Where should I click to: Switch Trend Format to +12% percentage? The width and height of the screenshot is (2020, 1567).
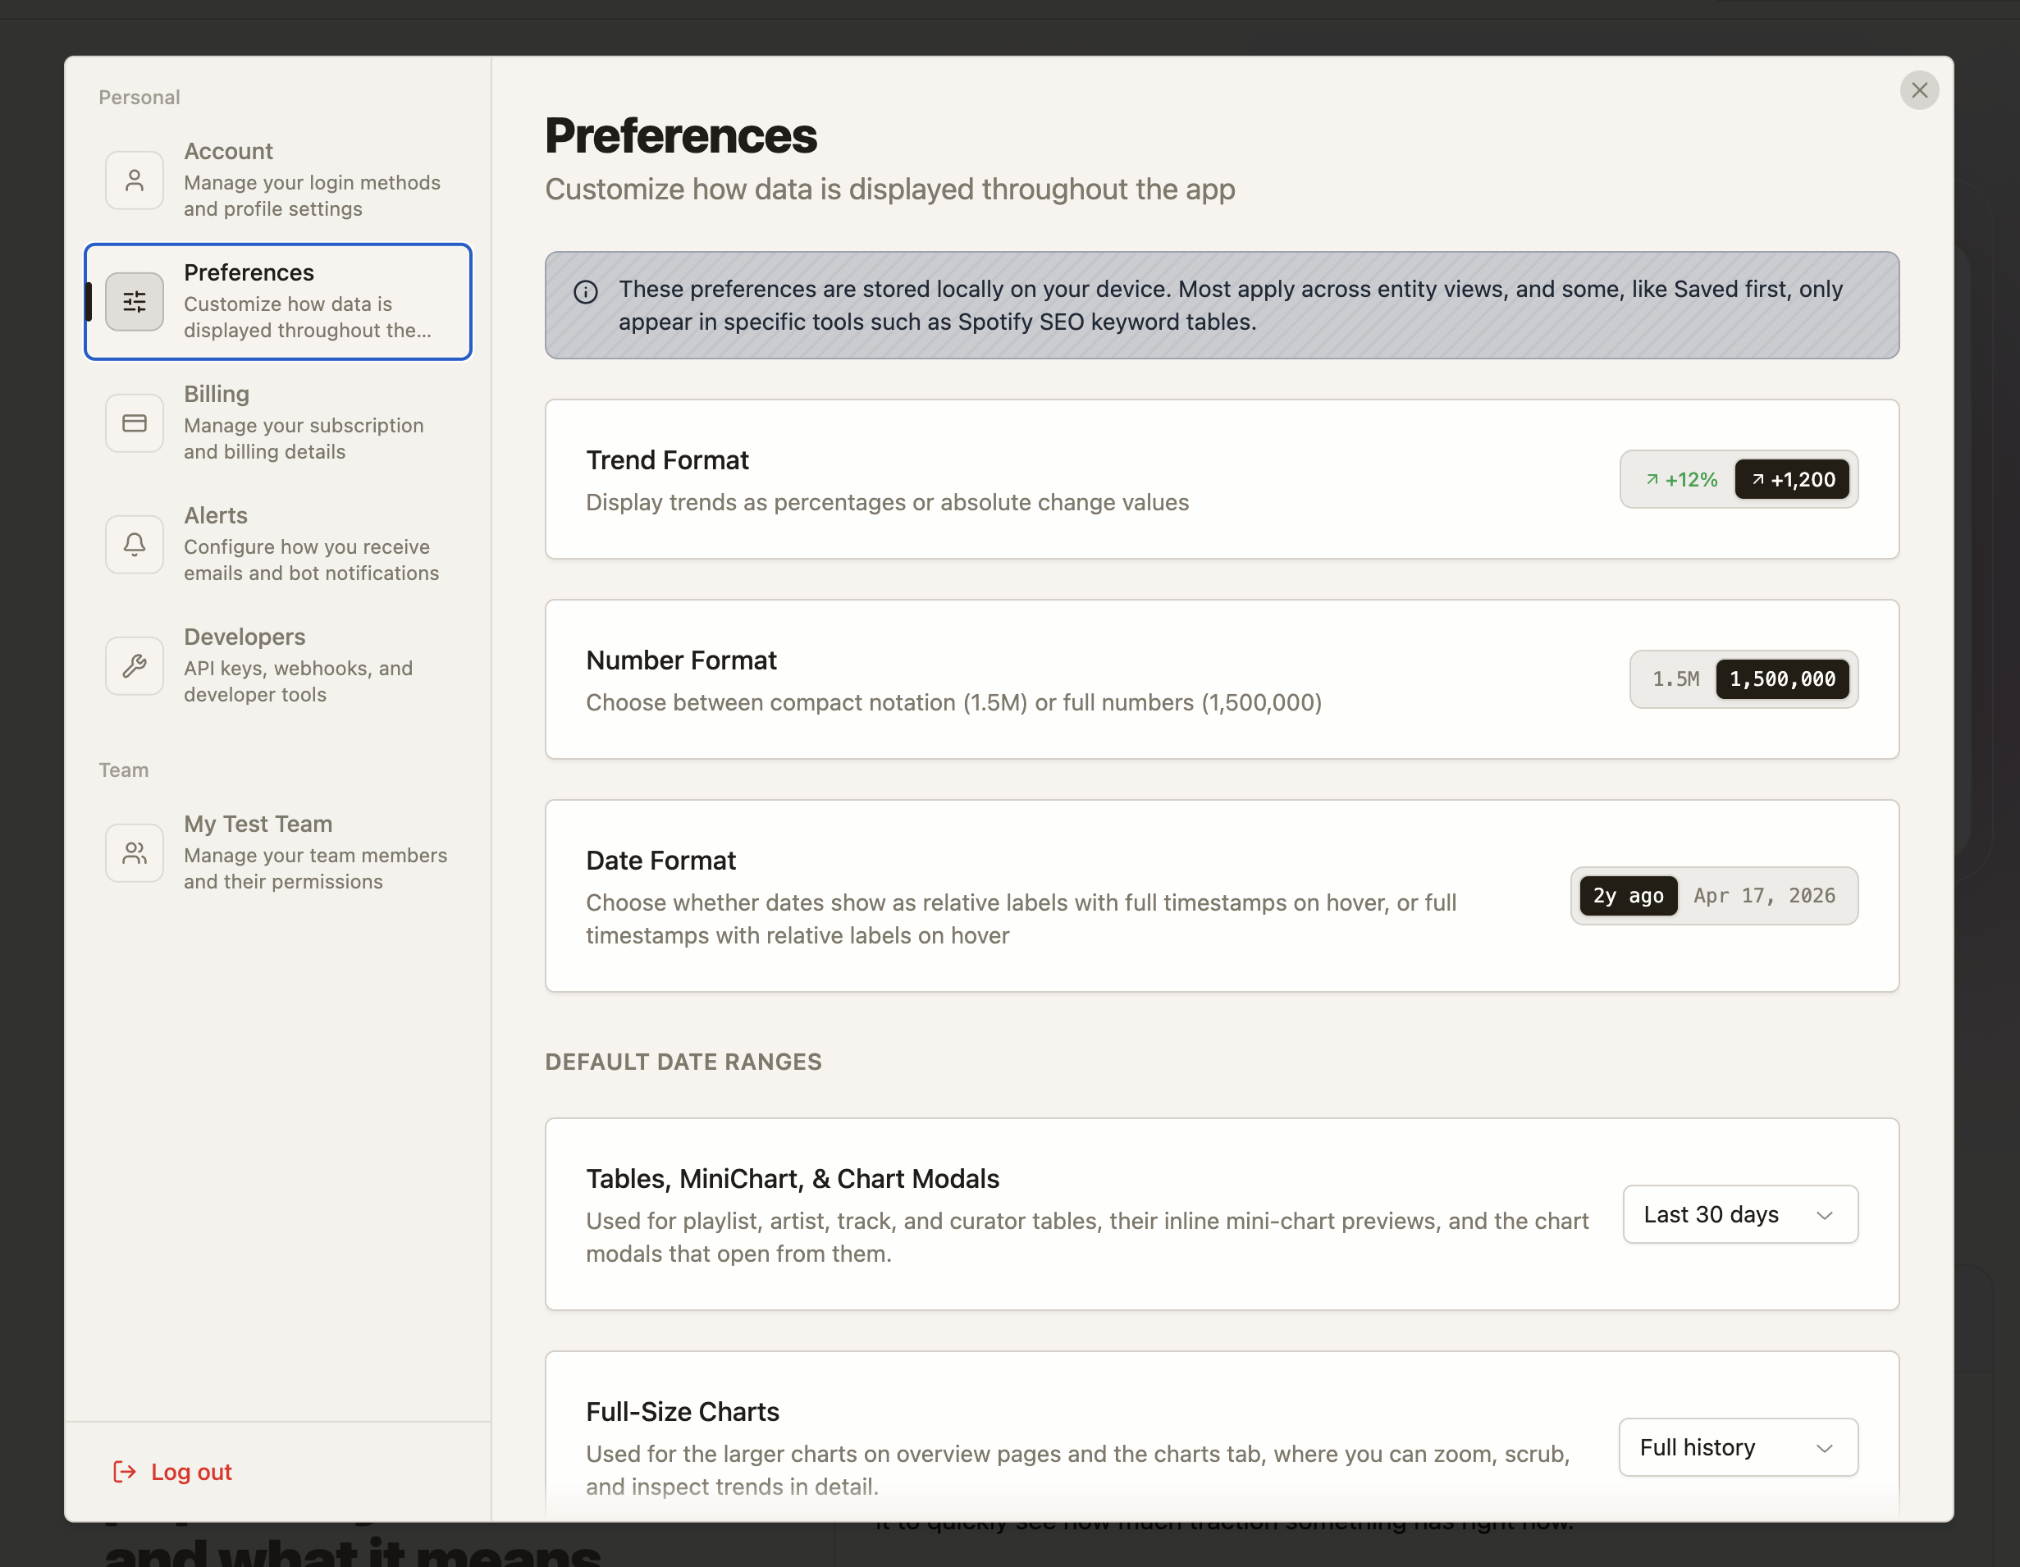point(1680,479)
